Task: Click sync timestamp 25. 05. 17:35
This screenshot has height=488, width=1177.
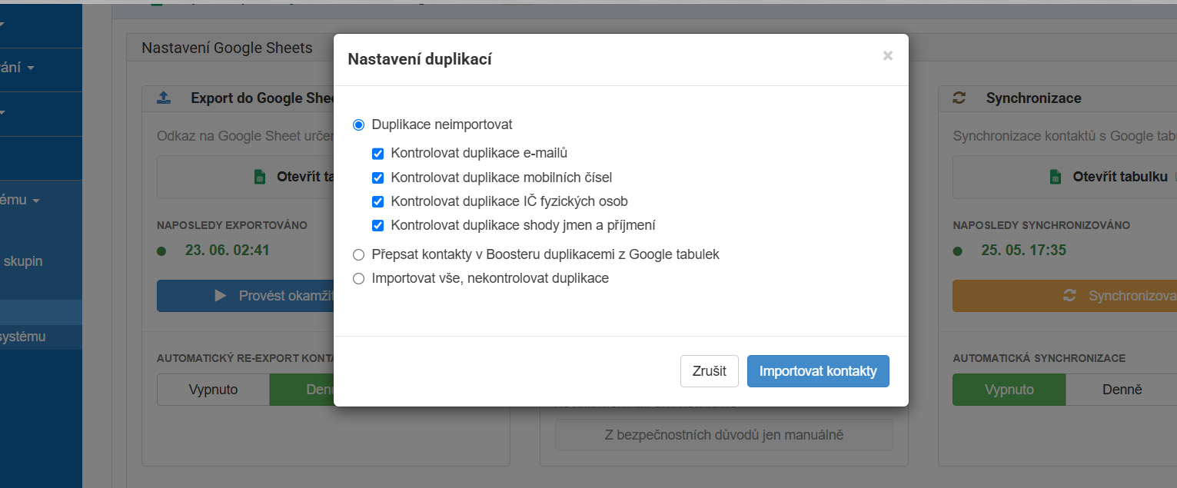Action: pyautogui.click(x=1023, y=250)
